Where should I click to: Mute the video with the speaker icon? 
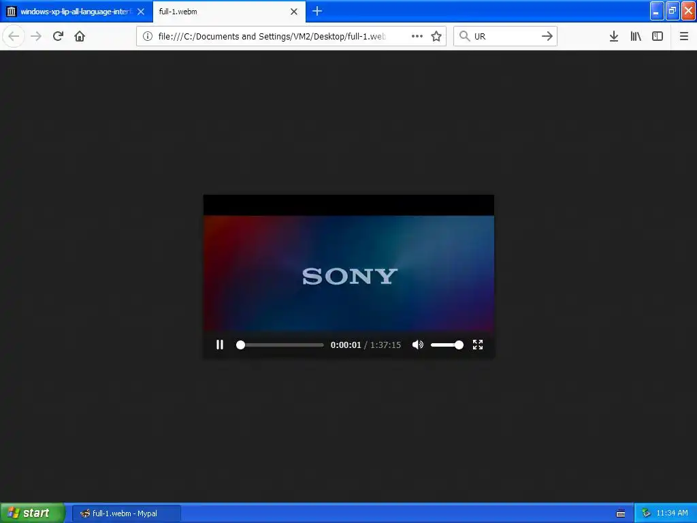(417, 345)
